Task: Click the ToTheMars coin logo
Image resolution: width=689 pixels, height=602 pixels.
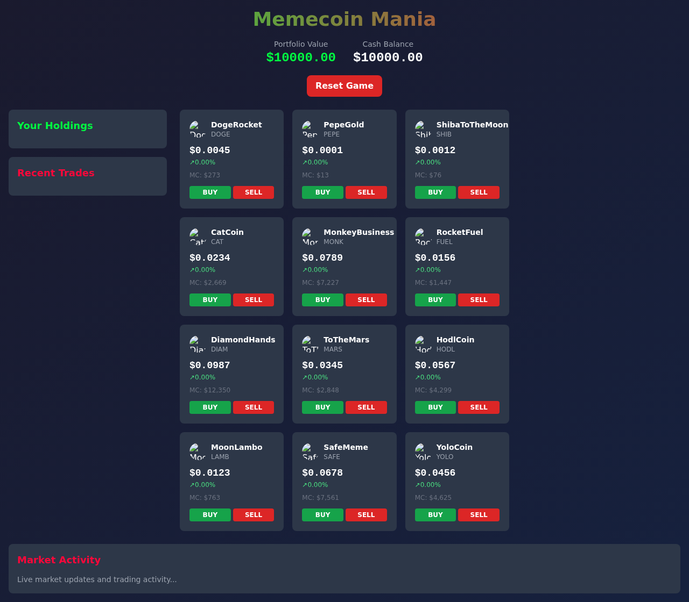Action: pyautogui.click(x=310, y=344)
